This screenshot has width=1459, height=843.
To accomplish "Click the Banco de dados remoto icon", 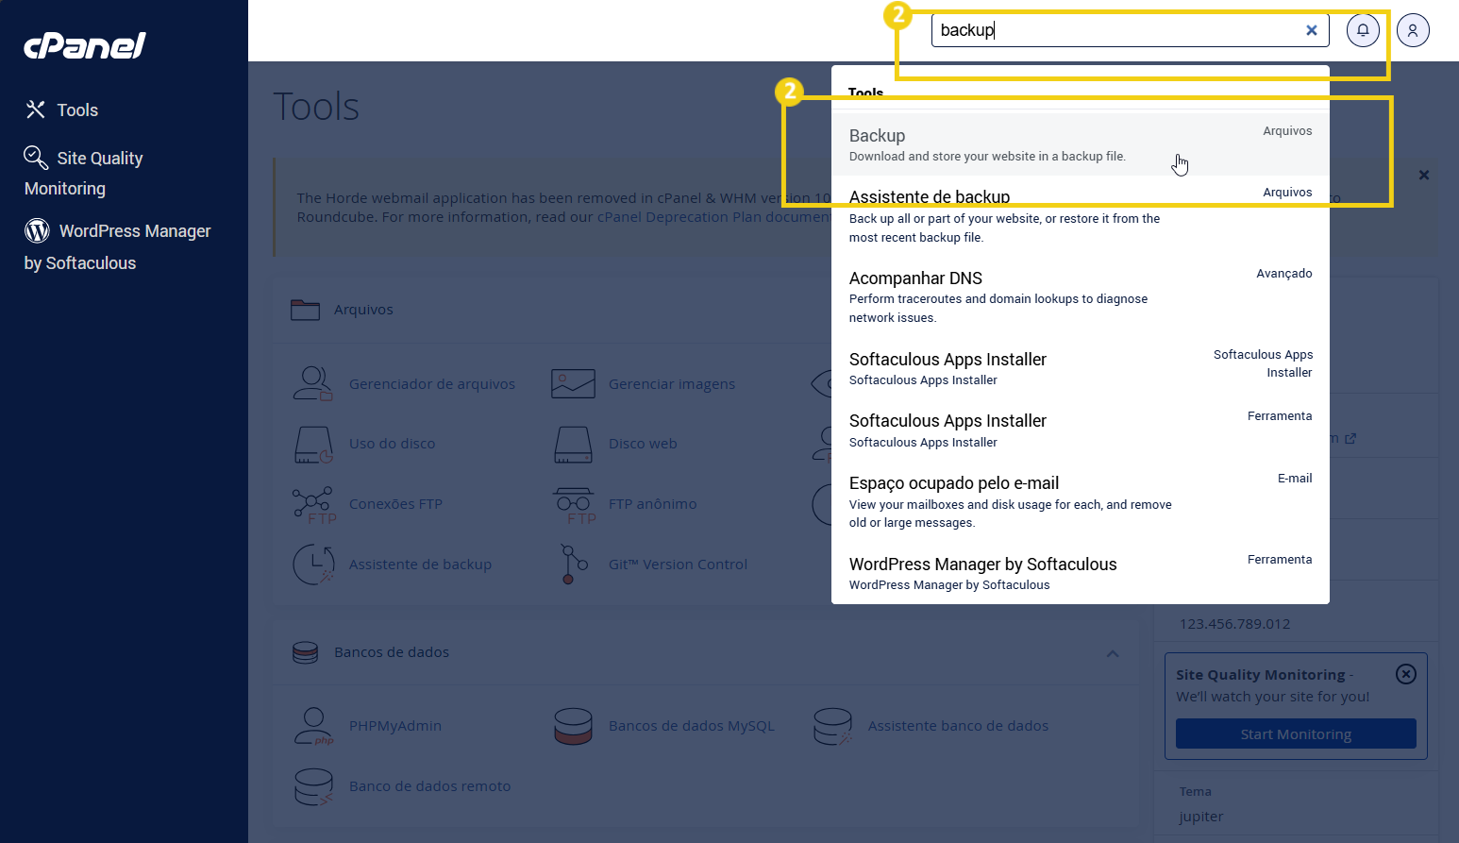I will pyautogui.click(x=313, y=786).
